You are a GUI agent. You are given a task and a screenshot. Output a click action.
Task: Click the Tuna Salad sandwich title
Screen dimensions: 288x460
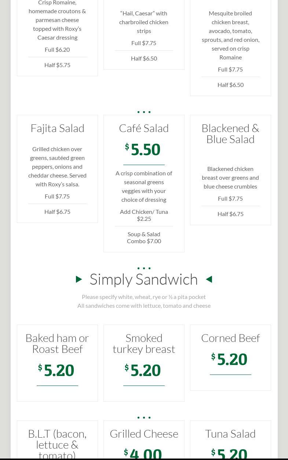[230, 434]
